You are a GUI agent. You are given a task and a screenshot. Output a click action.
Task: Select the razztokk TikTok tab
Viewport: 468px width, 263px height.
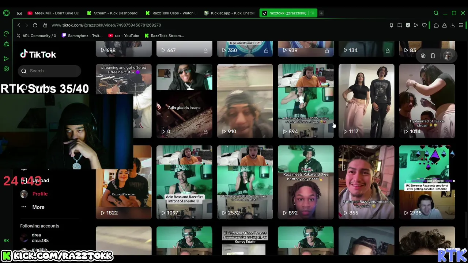click(x=288, y=13)
